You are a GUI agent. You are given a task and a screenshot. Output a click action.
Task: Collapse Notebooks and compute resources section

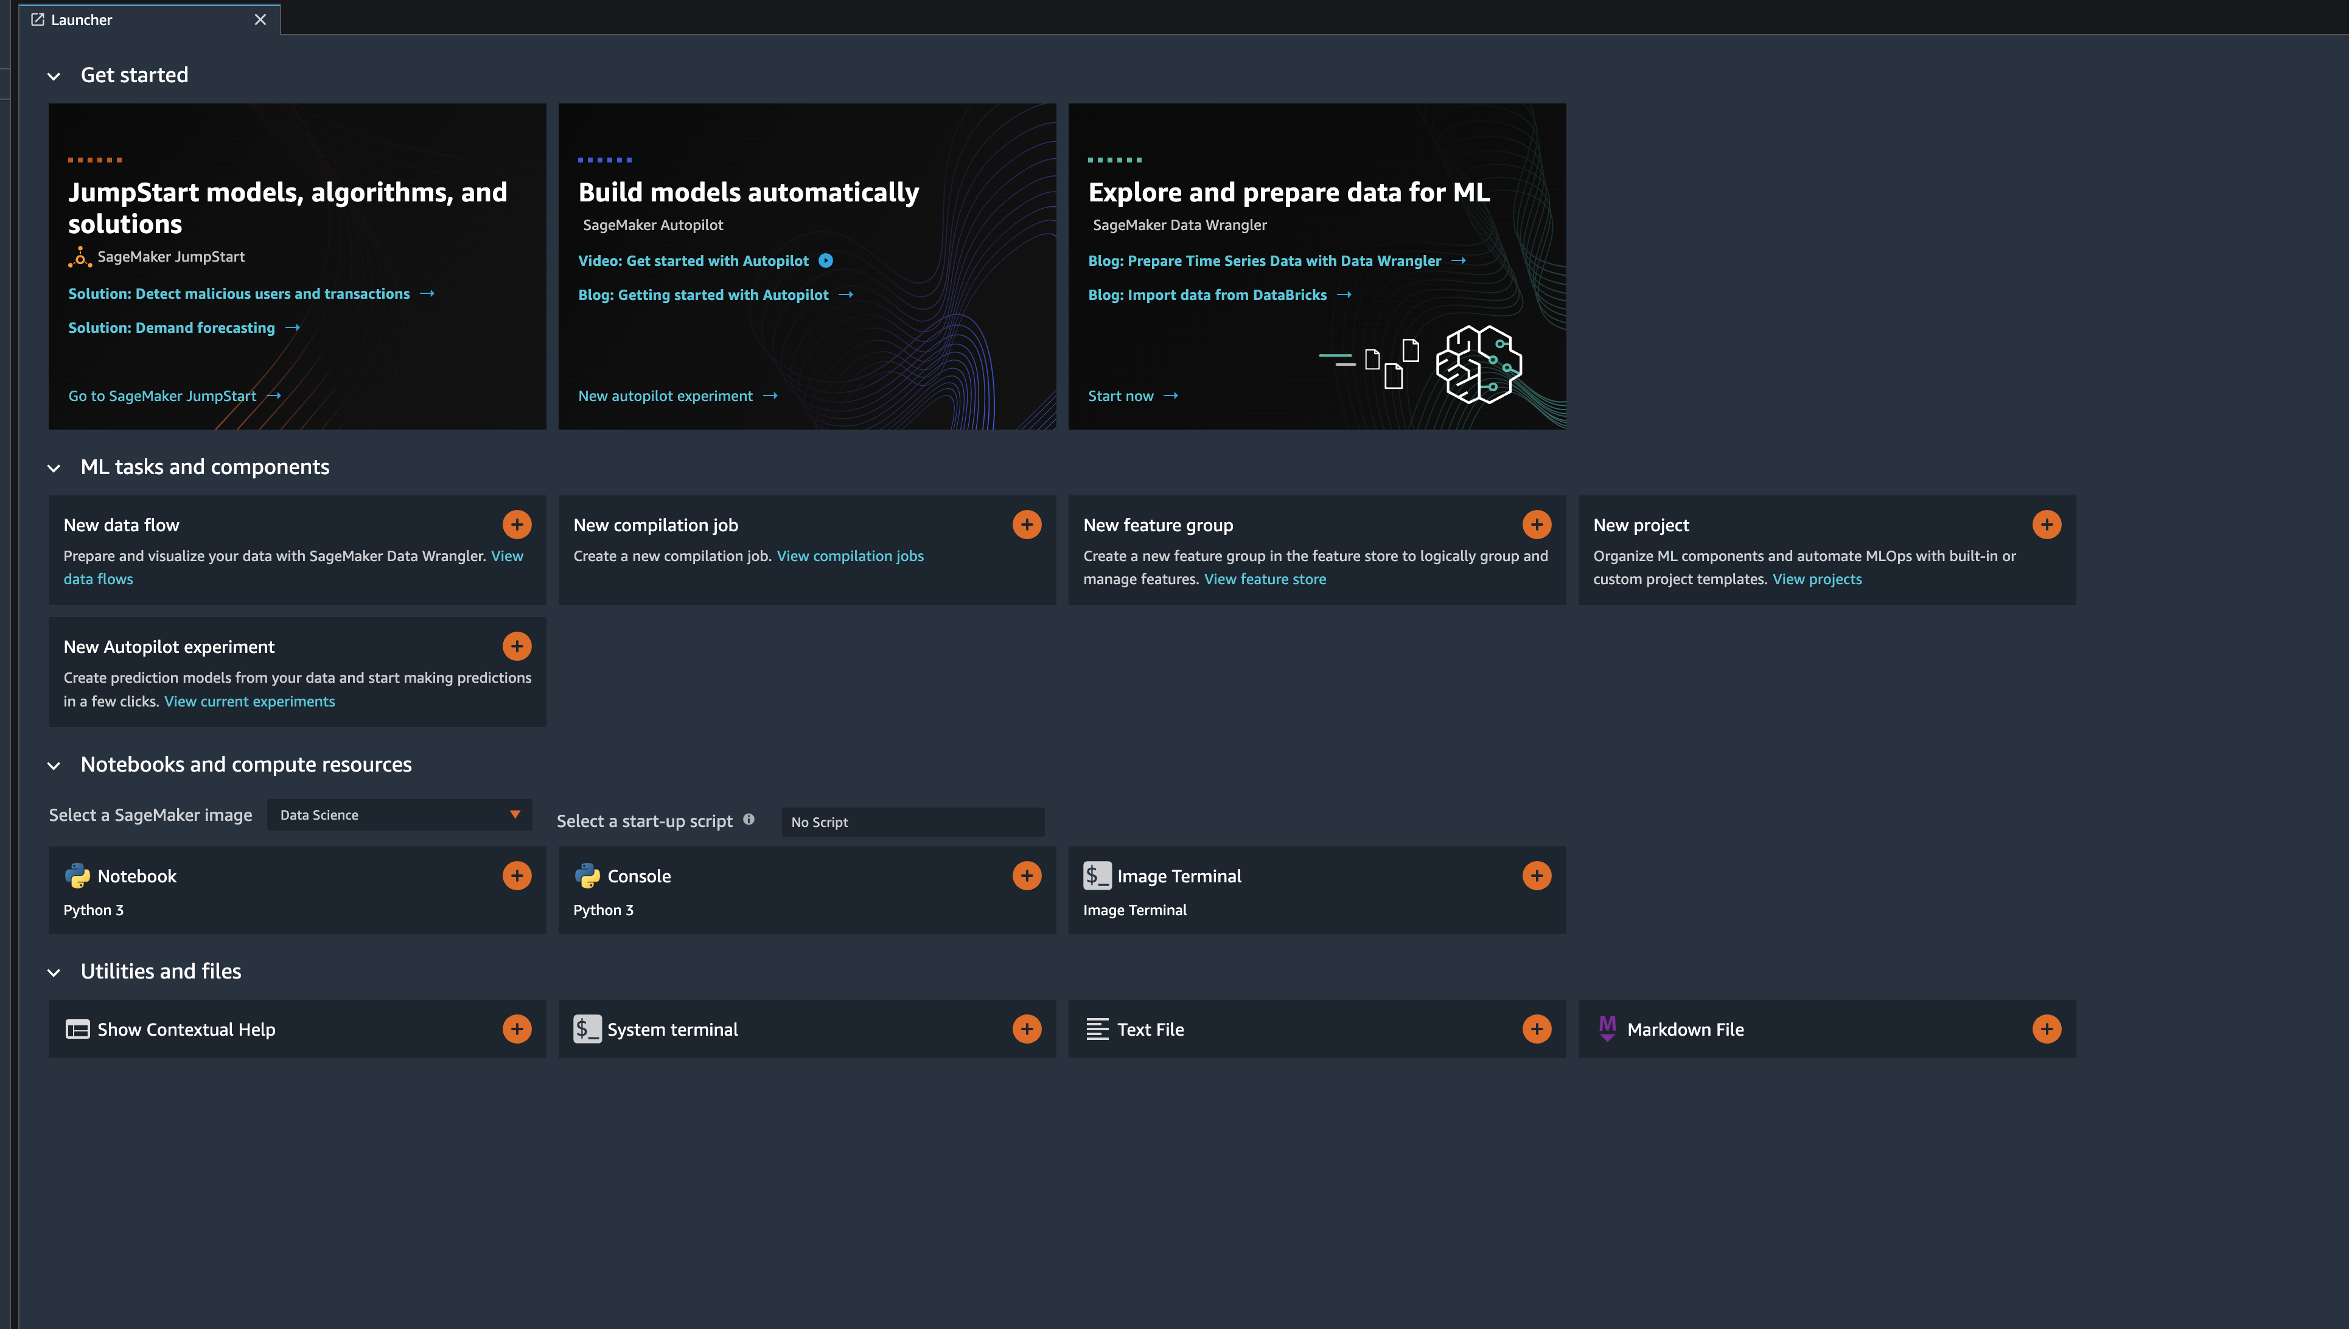click(x=54, y=766)
